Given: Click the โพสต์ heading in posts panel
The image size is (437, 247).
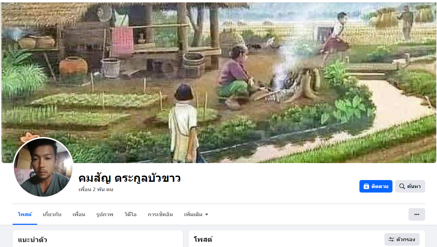Looking at the screenshot, I should [203, 239].
